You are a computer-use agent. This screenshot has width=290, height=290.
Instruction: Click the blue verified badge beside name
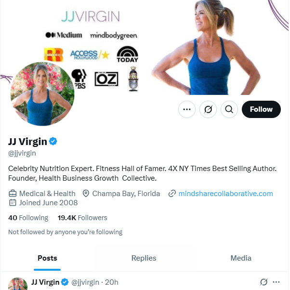[x=53, y=141]
